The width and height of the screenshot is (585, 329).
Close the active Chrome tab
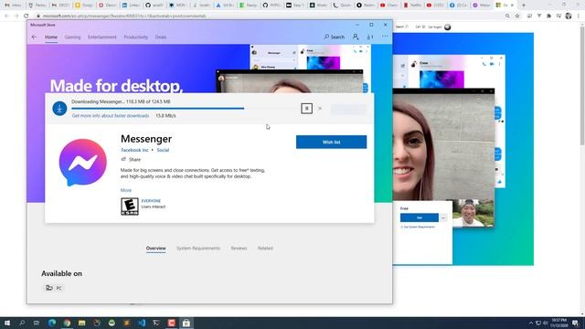coord(512,5)
